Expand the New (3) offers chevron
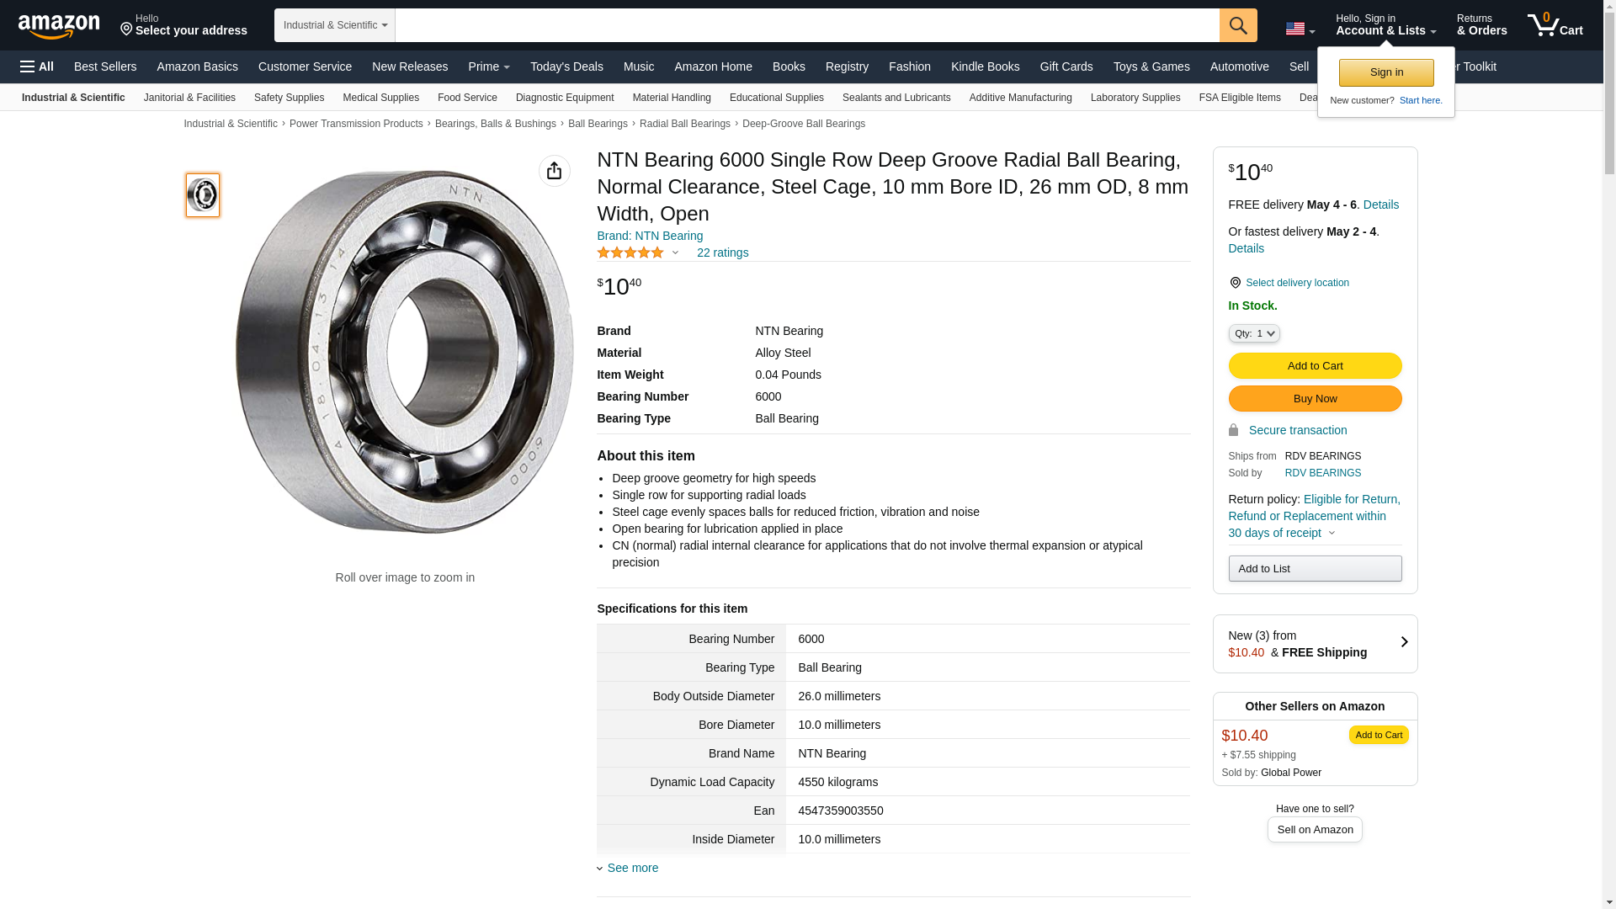 point(1403,643)
